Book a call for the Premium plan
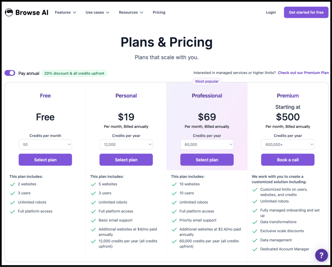The image size is (332, 267). tap(288, 159)
